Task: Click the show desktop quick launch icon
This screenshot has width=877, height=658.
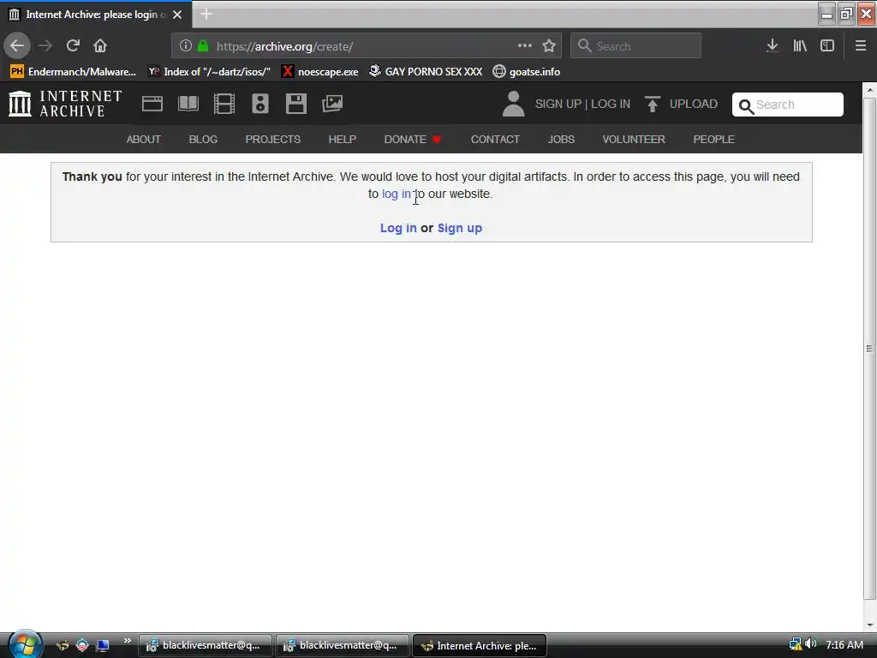Action: pos(103,646)
